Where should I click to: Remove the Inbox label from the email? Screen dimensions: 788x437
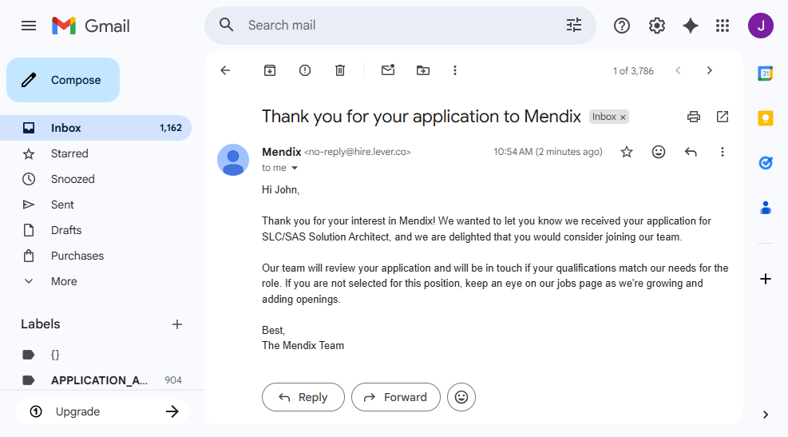coord(624,117)
